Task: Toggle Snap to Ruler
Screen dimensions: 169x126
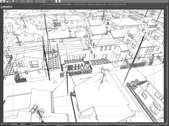Action: coord(47,1)
